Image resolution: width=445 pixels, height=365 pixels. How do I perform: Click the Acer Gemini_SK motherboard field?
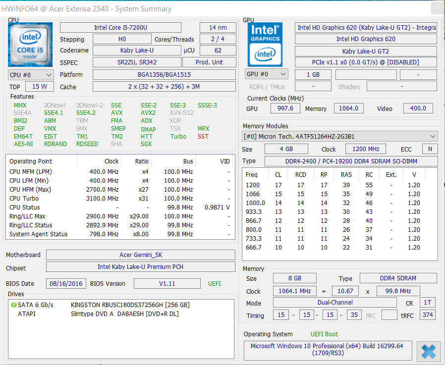[x=140, y=255]
